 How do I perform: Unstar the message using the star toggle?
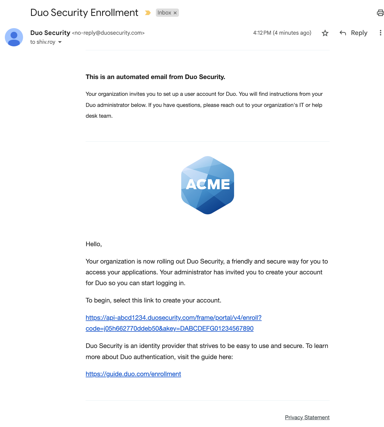tap(325, 33)
